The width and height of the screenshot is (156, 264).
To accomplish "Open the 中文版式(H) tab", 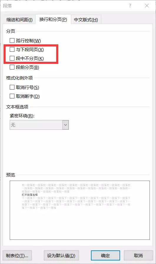I will click(86, 20).
